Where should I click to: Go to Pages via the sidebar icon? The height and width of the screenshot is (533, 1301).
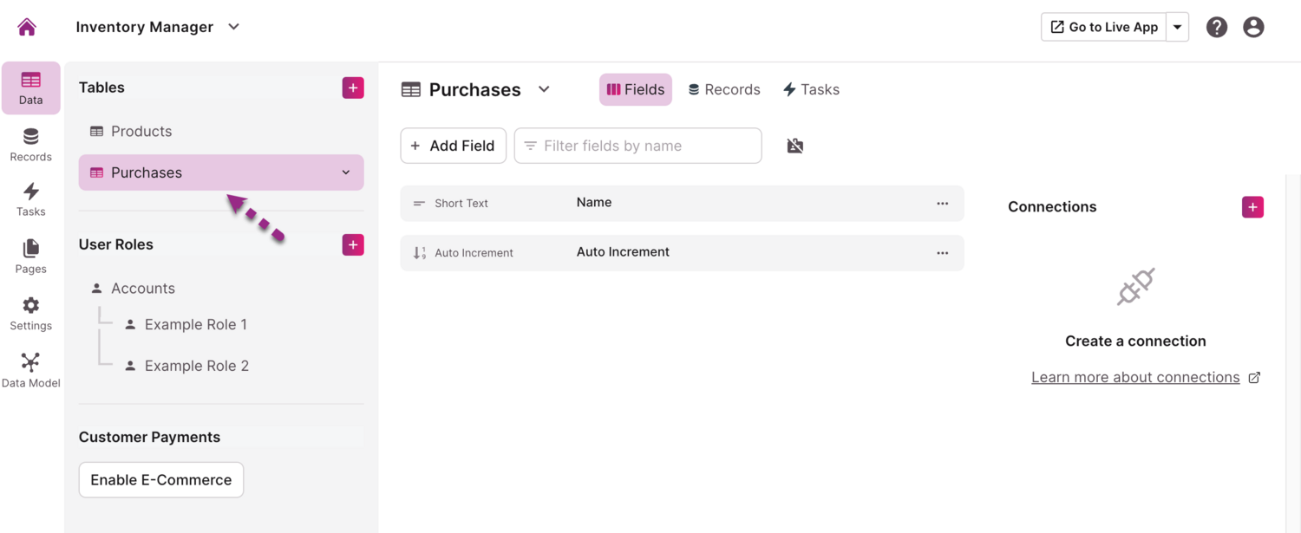click(x=30, y=257)
